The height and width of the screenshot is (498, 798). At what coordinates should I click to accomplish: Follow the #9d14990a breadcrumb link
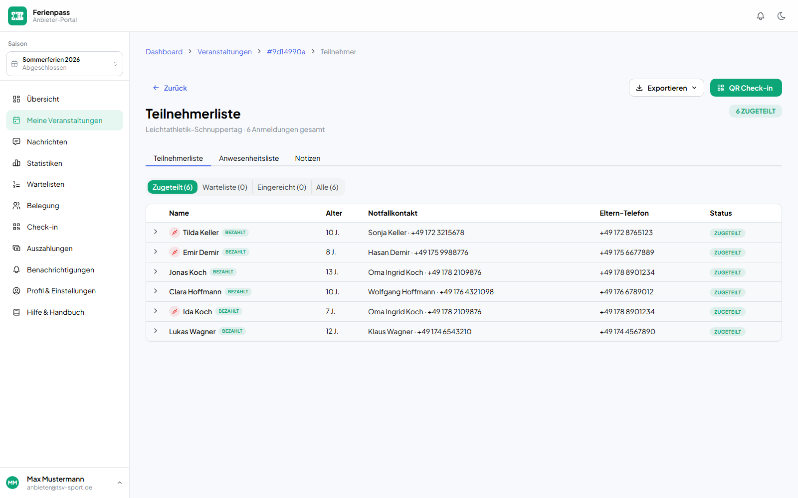[x=286, y=52]
